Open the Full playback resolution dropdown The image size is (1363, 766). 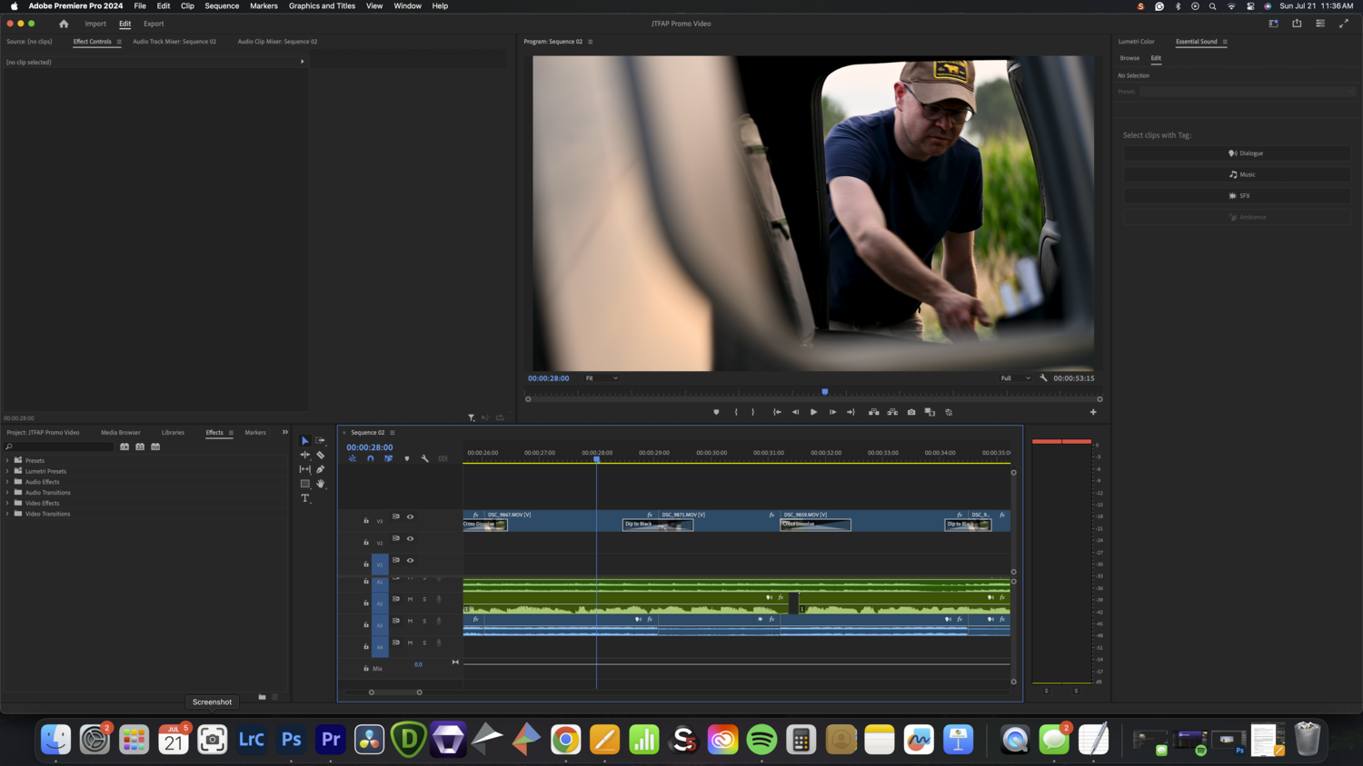[x=1015, y=378]
